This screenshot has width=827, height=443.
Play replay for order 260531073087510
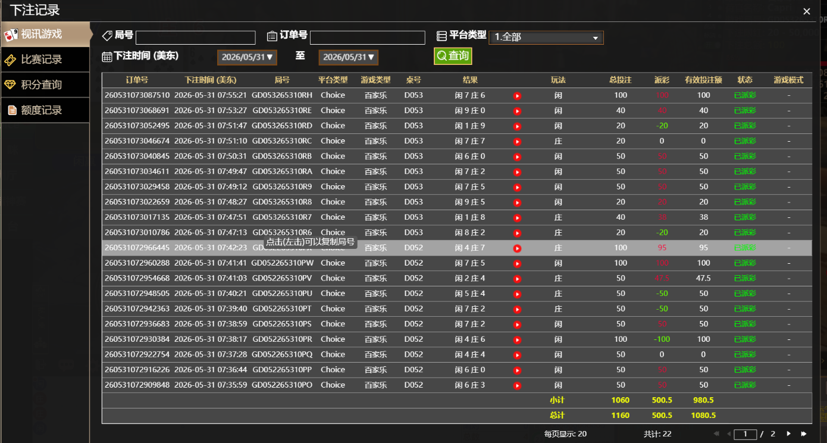(x=517, y=96)
